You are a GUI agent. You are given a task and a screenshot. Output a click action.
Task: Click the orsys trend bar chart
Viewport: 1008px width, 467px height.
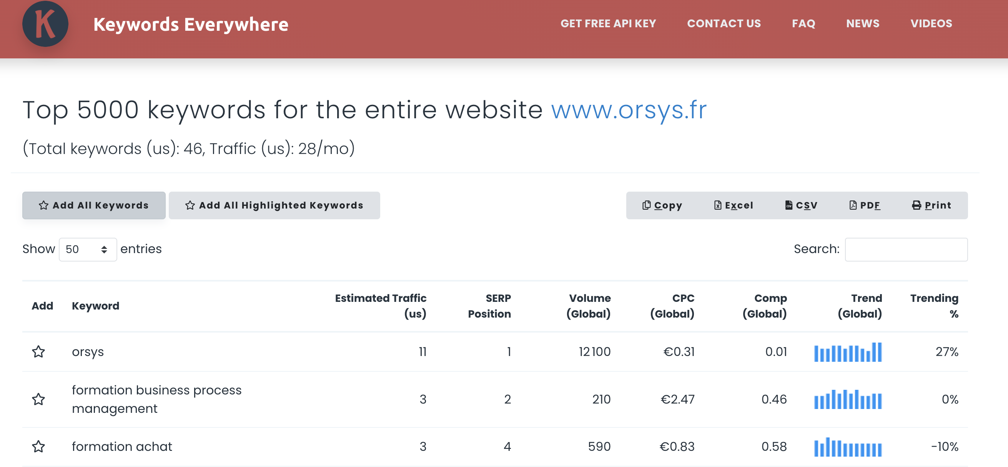pyautogui.click(x=848, y=352)
